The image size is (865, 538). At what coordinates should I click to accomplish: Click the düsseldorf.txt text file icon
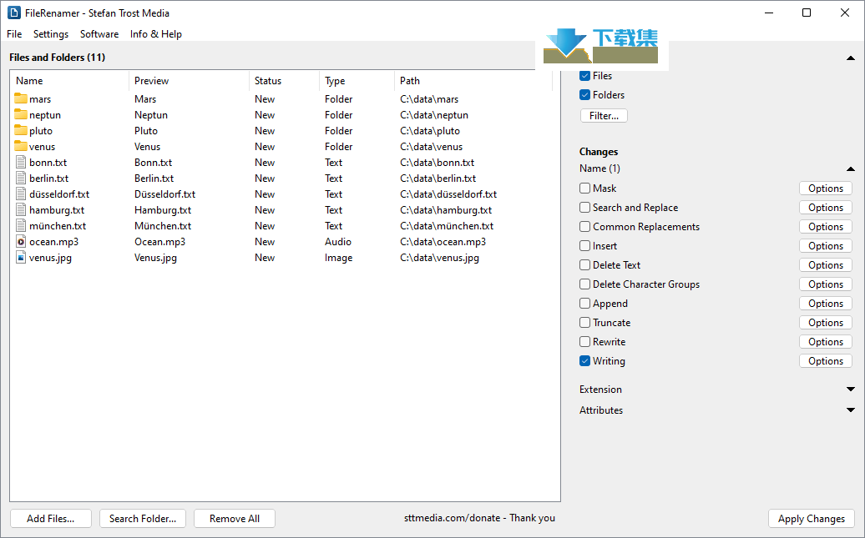click(21, 194)
